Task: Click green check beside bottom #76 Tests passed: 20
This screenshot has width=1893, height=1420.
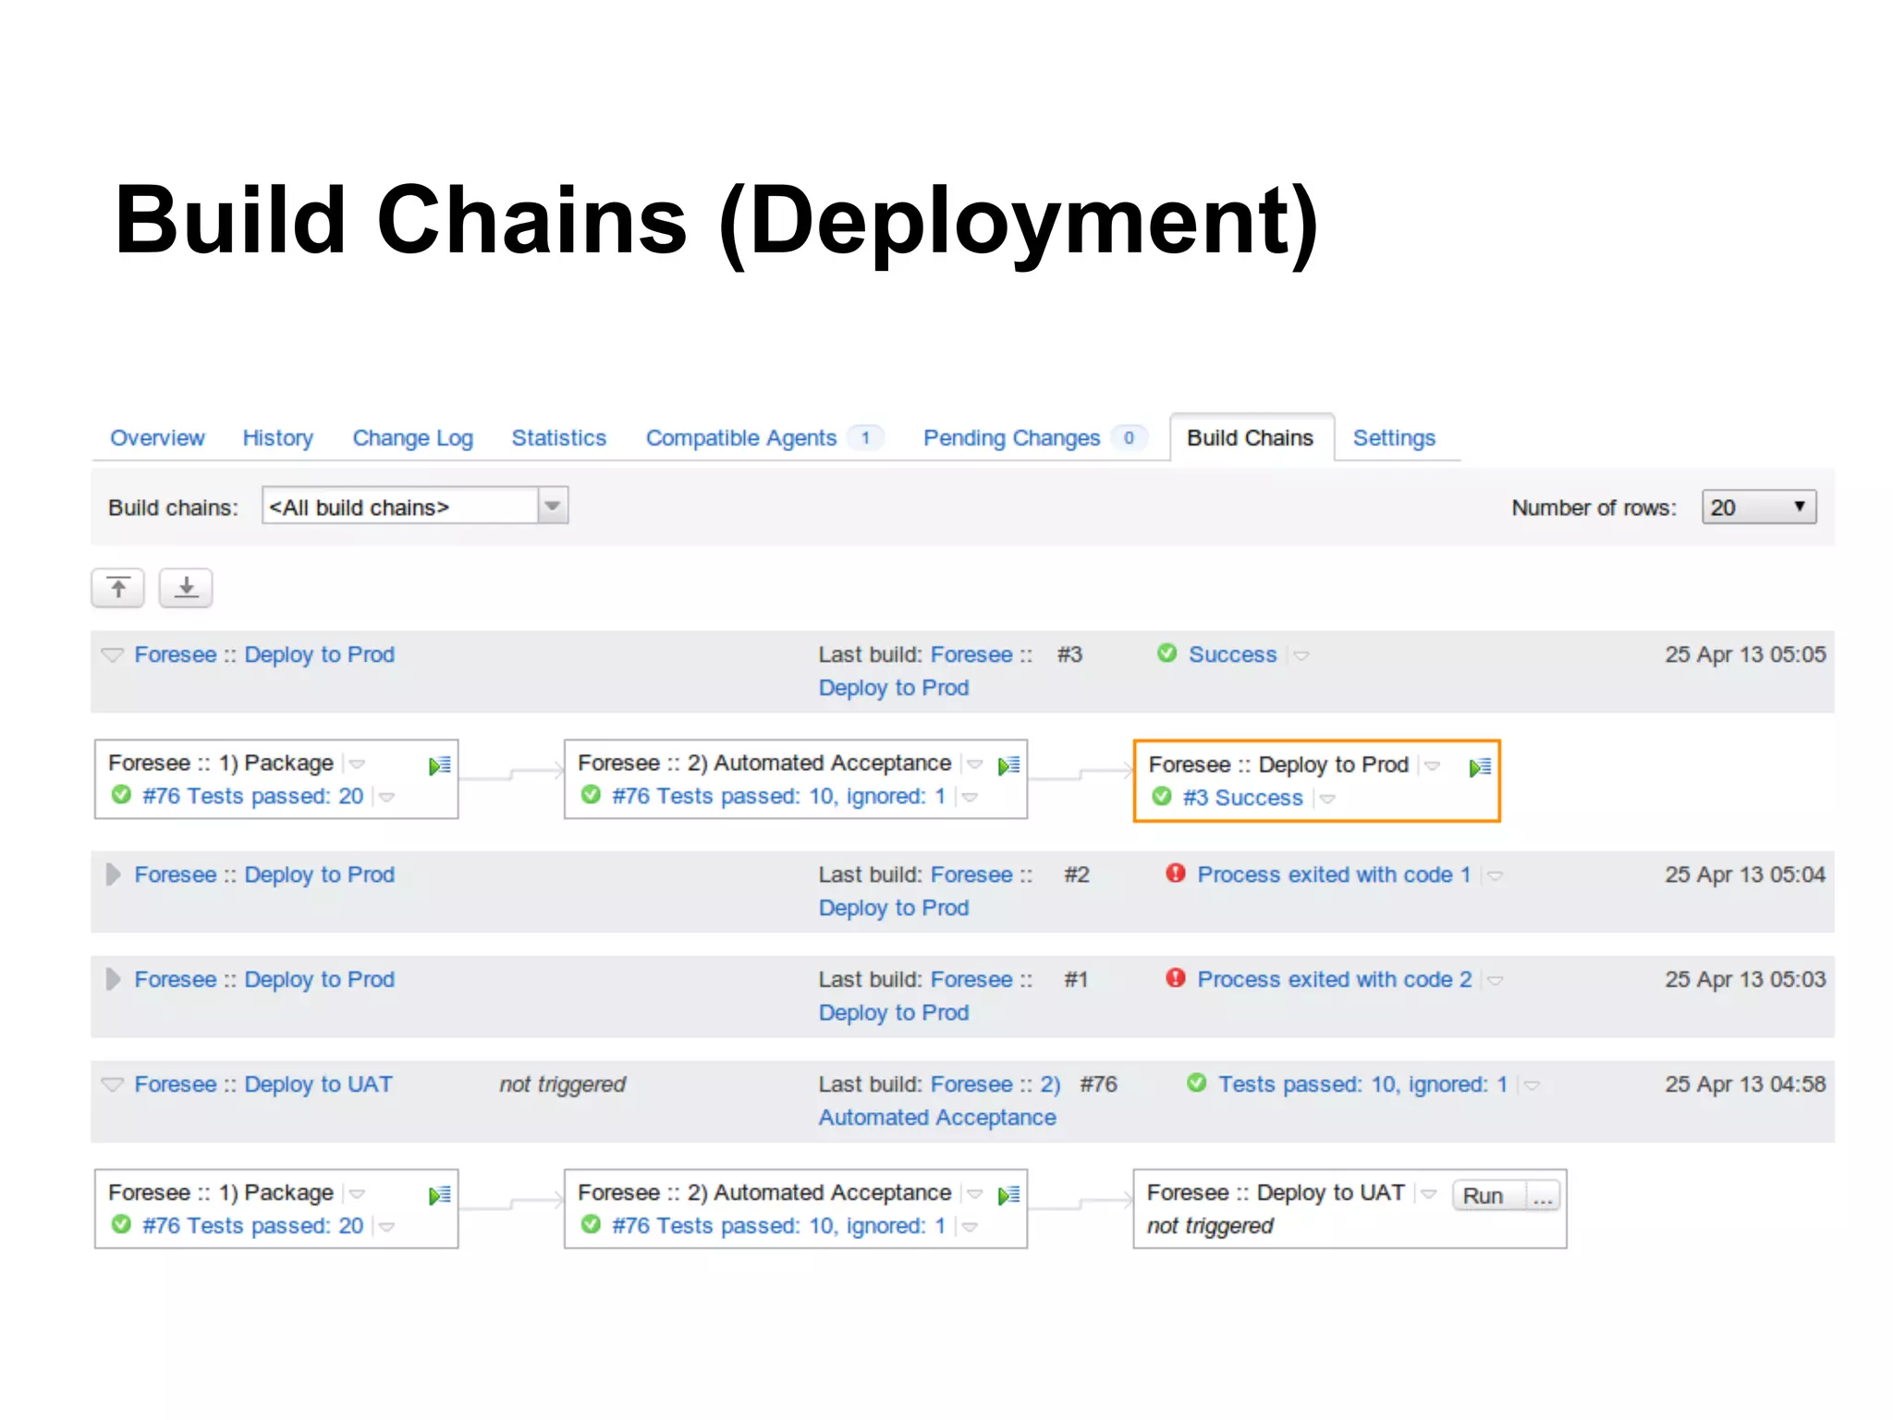Action: tap(121, 1225)
